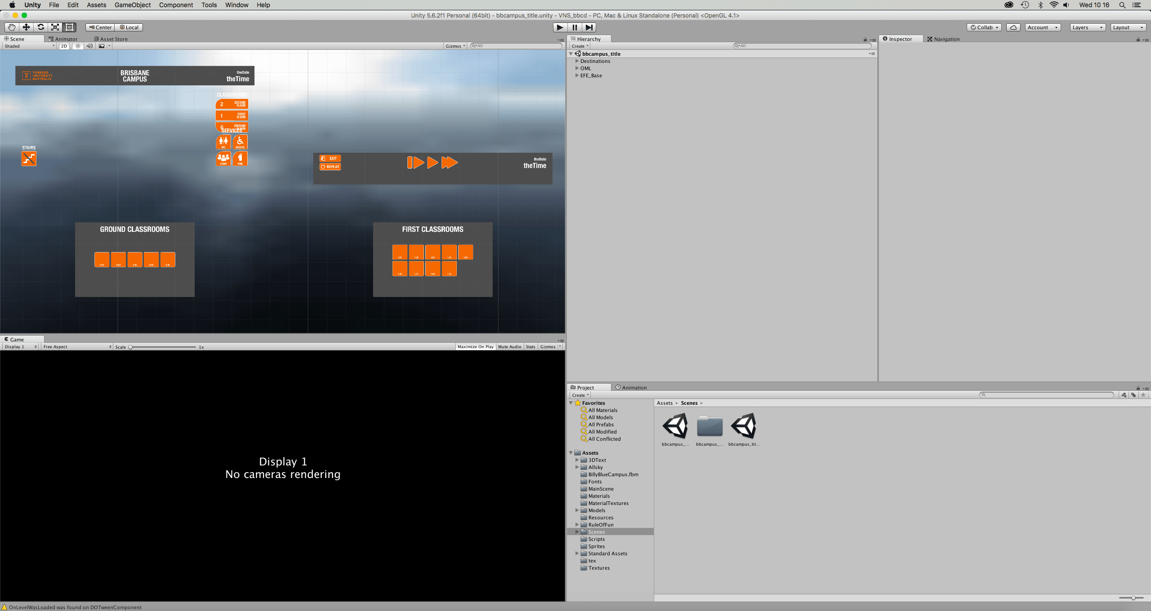
Task: Select the Hand tool in the toolbar
Action: (x=12, y=27)
